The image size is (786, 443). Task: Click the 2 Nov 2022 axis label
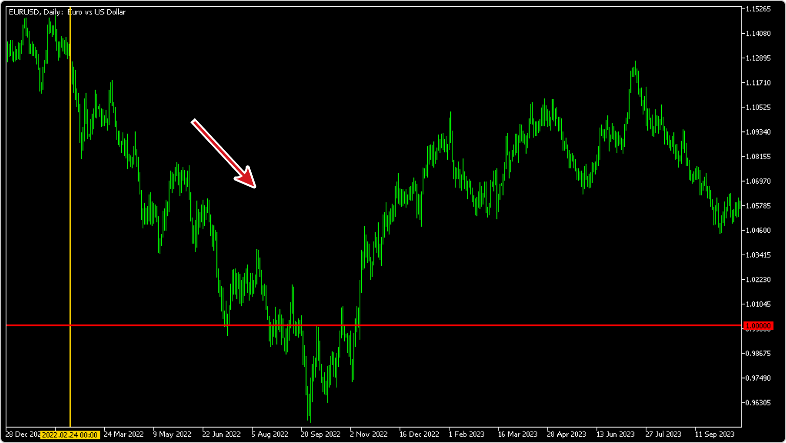click(369, 434)
